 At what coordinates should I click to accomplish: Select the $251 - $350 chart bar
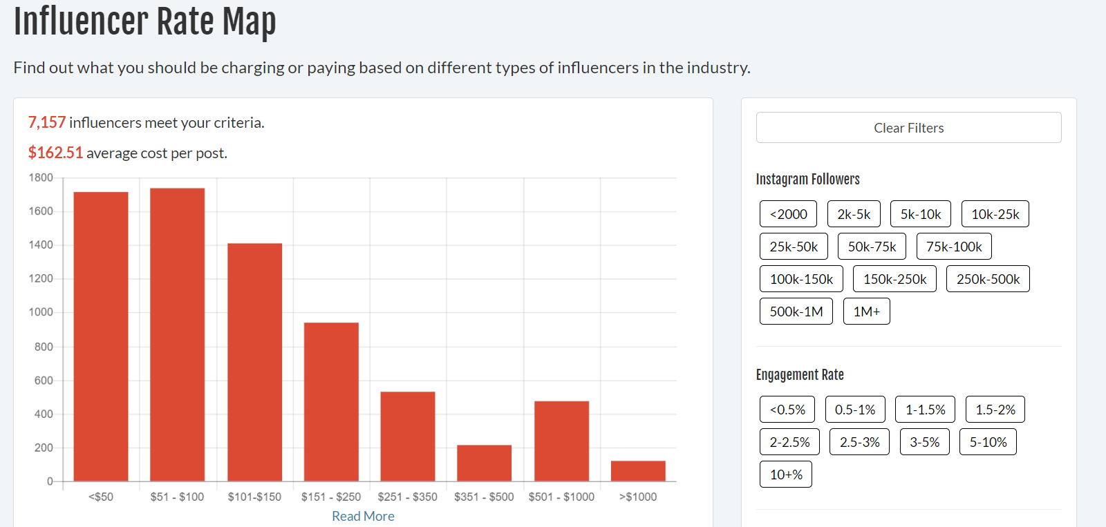coord(408,437)
